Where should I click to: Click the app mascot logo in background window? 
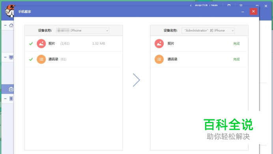(x=10, y=11)
